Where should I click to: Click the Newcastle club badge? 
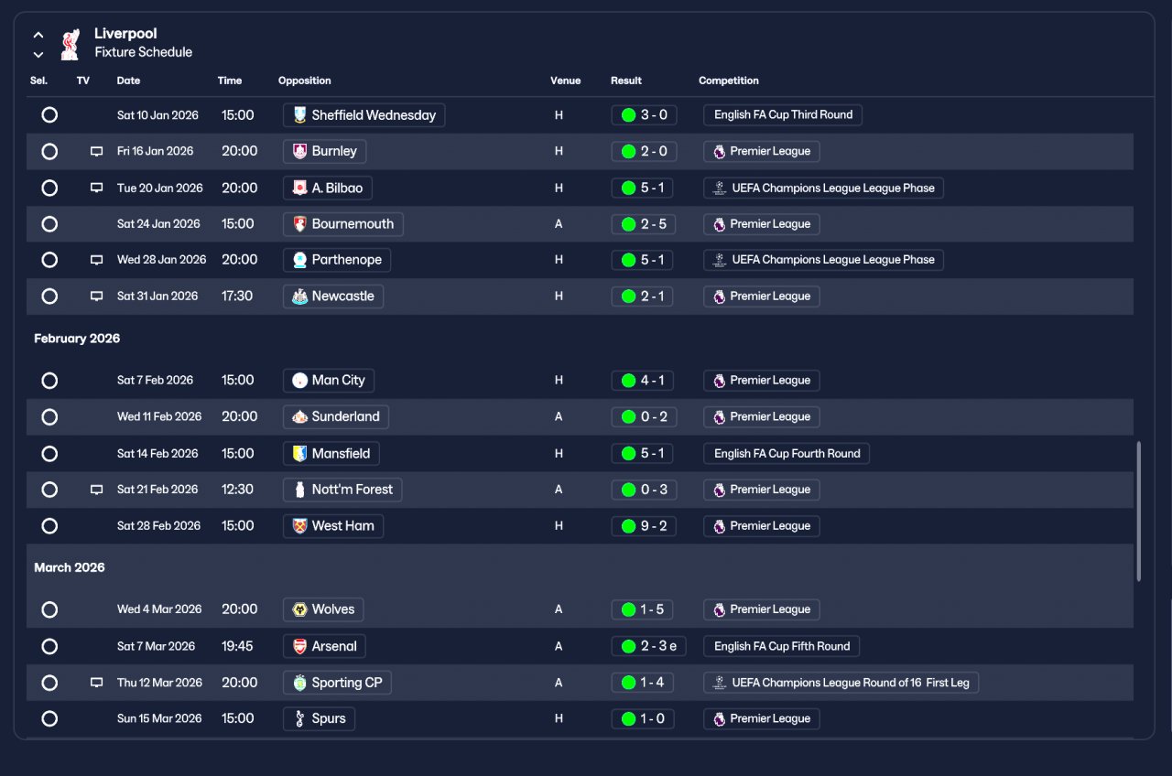(x=299, y=296)
